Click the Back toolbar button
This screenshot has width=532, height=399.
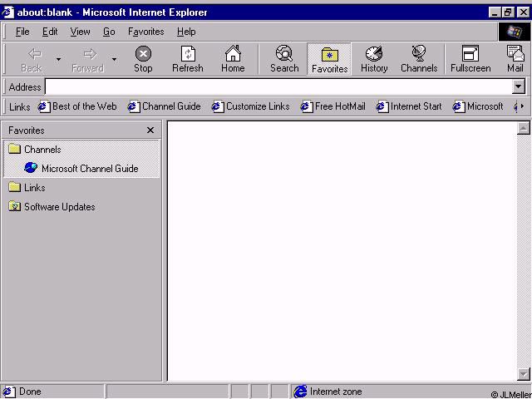pyautogui.click(x=32, y=60)
